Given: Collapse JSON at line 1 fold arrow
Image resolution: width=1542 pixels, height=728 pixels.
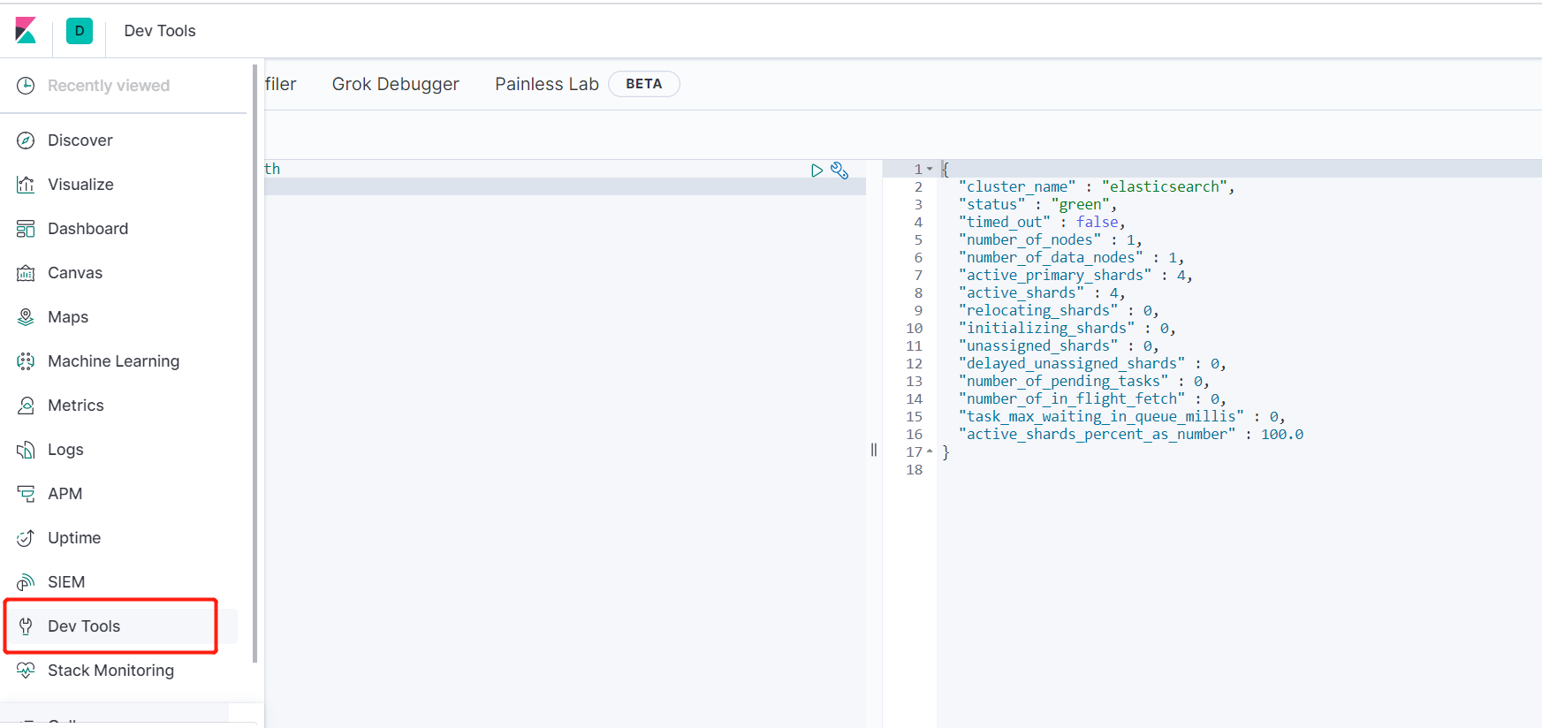Looking at the screenshot, I should tap(930, 169).
